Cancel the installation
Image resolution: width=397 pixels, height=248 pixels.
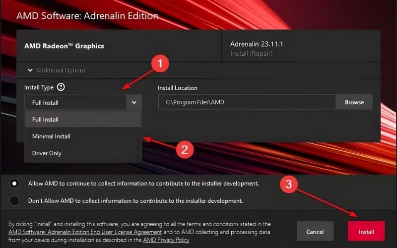[315, 232]
